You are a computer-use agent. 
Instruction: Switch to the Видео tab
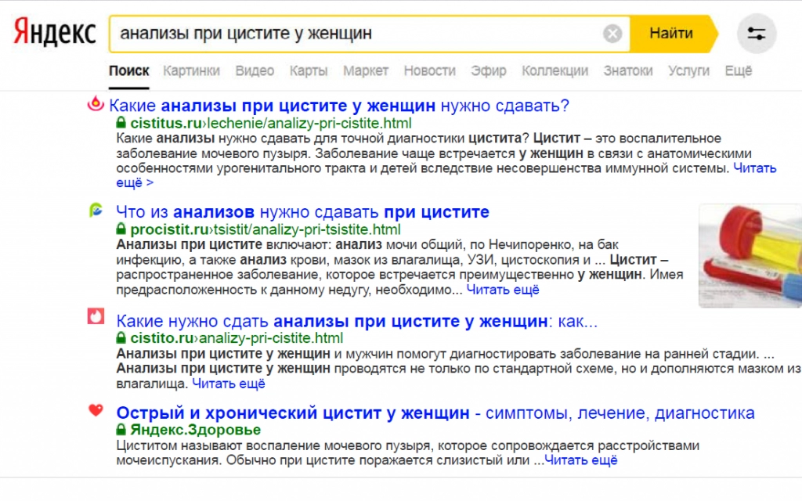(x=255, y=70)
